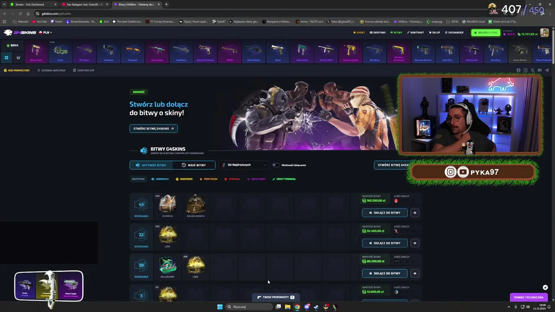Image resolution: width=555 pixels, height=312 pixels.
Task: Watch the 92.400,00 zł battle via eye icon
Action: pyautogui.click(x=415, y=243)
